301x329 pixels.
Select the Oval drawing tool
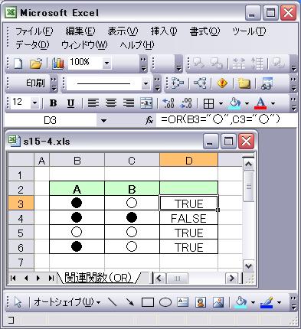165,302
